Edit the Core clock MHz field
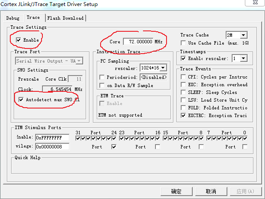This screenshot has width=265, height=199. [138, 42]
